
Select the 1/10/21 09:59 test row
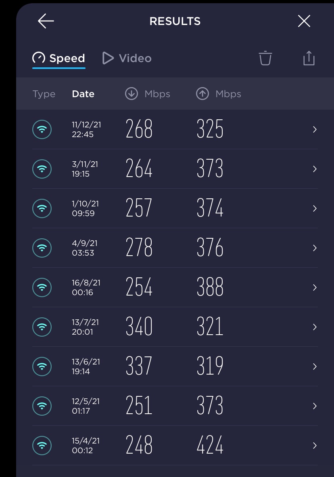(x=175, y=208)
